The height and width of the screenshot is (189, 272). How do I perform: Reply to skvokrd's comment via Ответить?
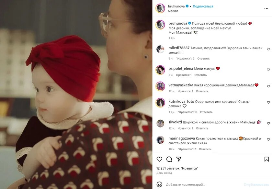(202, 128)
